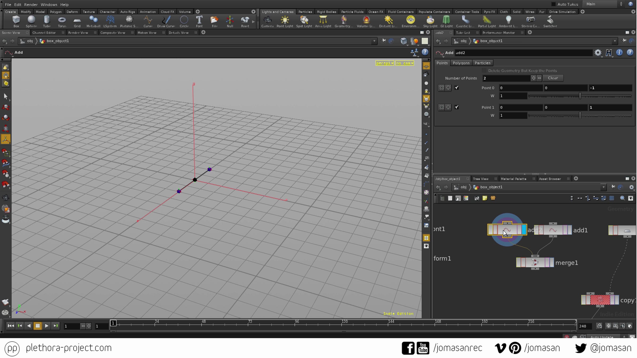Add a Null object
The width and height of the screenshot is (637, 358).
point(230,21)
